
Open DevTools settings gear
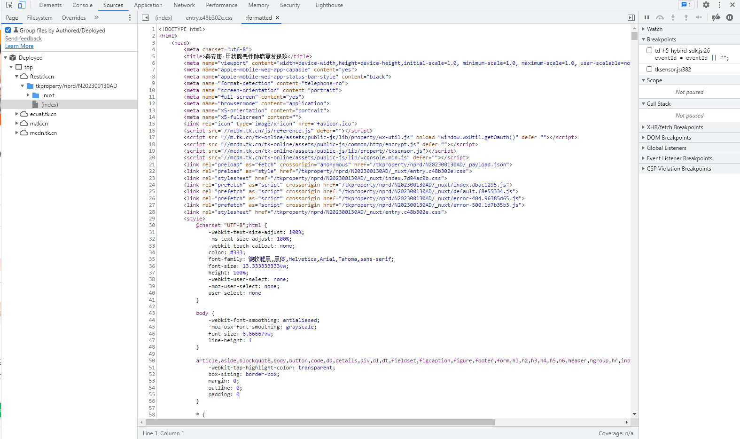click(x=706, y=5)
